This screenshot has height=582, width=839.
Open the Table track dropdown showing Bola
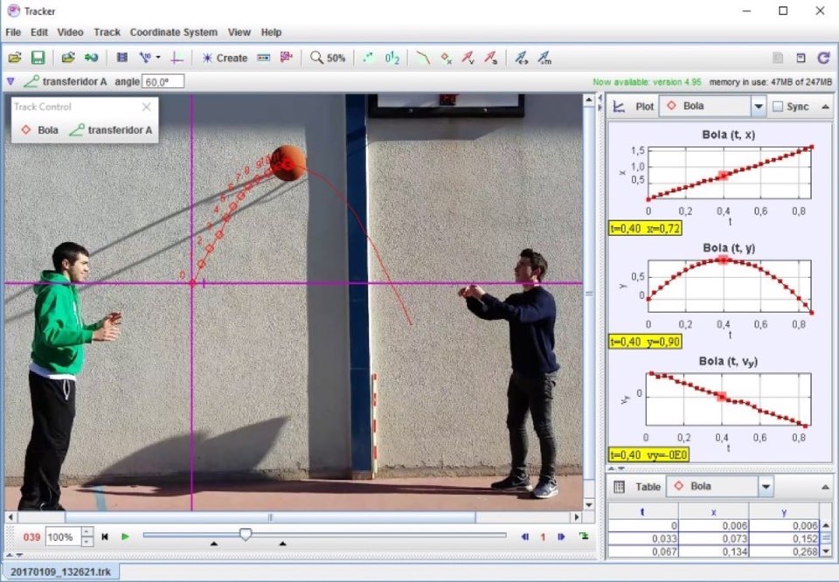click(x=720, y=486)
